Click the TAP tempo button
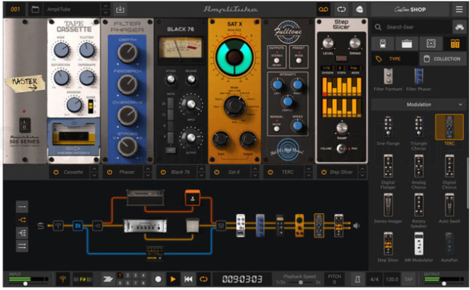This screenshot has width=470, height=290. (408, 279)
